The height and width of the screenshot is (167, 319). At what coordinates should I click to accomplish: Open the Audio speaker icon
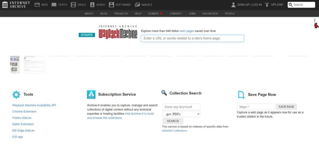(x=92, y=5)
